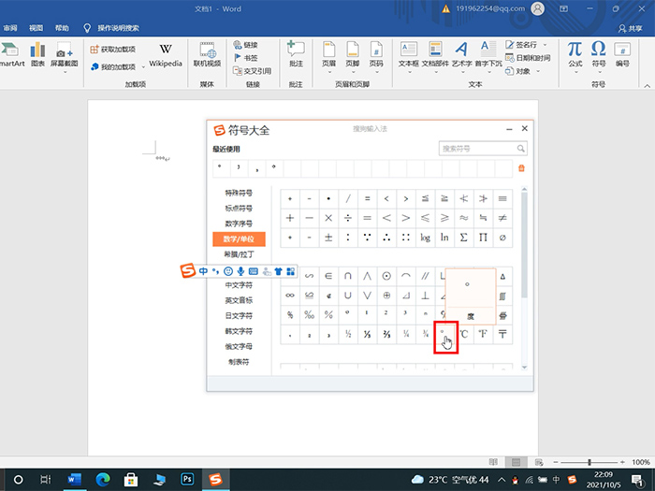Open the 公式 equation dropdown

(x=575, y=73)
